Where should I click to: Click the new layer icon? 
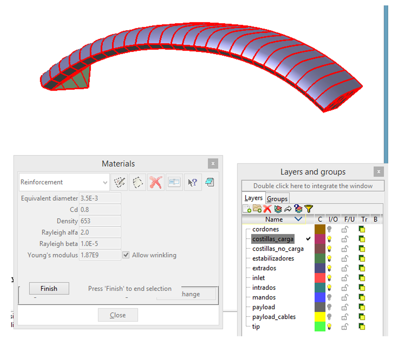click(x=247, y=209)
